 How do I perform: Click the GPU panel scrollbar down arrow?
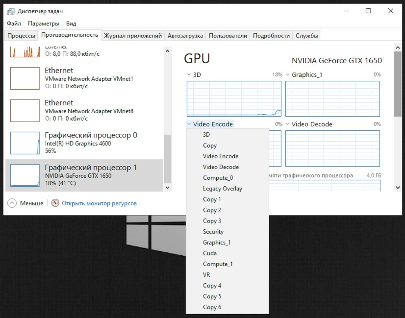pyautogui.click(x=398, y=188)
